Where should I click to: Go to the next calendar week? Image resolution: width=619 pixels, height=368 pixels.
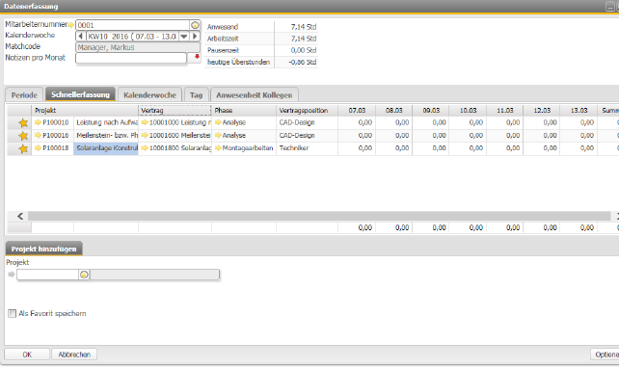(x=195, y=37)
